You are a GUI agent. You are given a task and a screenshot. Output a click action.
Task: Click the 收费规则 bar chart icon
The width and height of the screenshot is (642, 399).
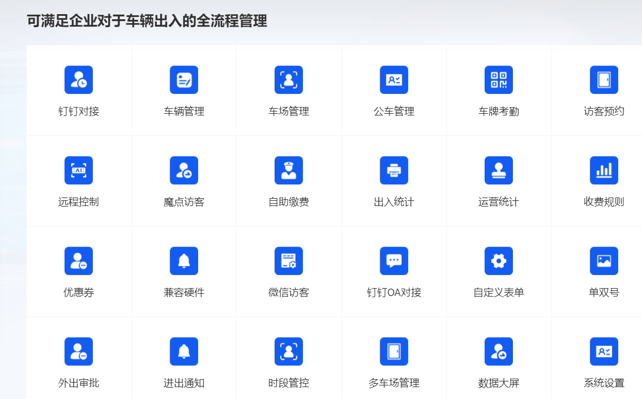tap(604, 170)
